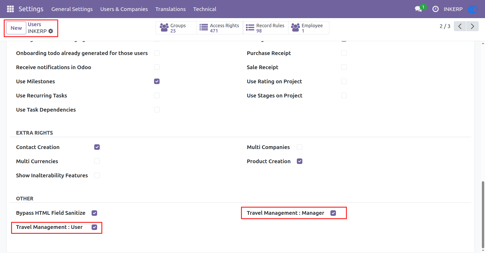The width and height of the screenshot is (485, 253).
Task: Open the Users & Companies menu
Action: pyautogui.click(x=124, y=9)
